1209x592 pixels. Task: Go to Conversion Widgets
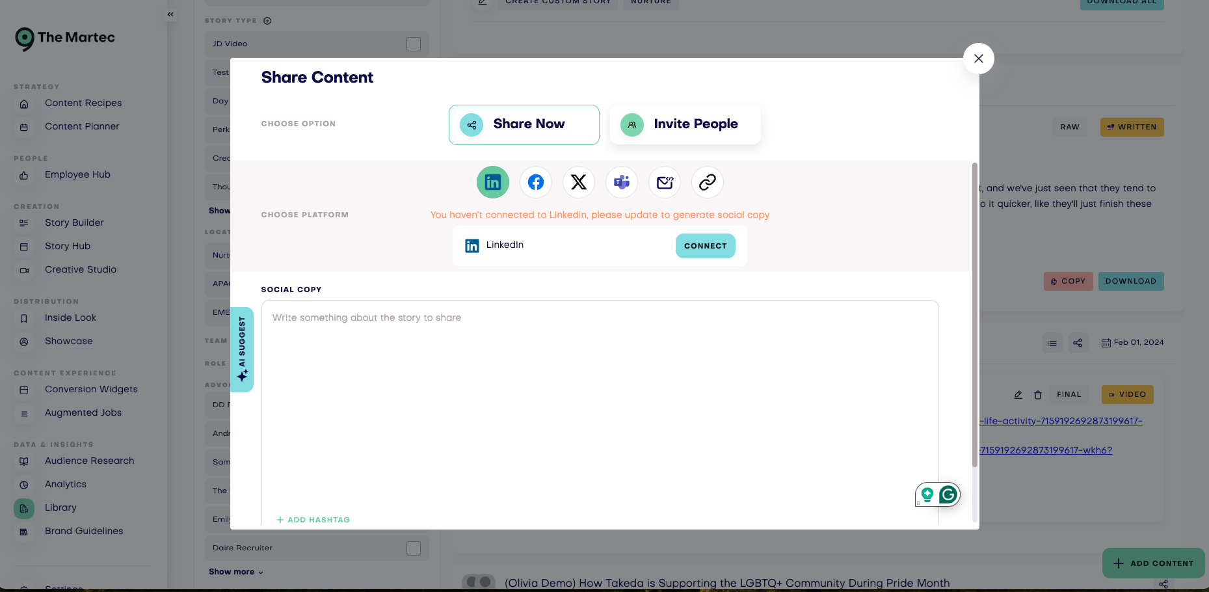click(91, 389)
